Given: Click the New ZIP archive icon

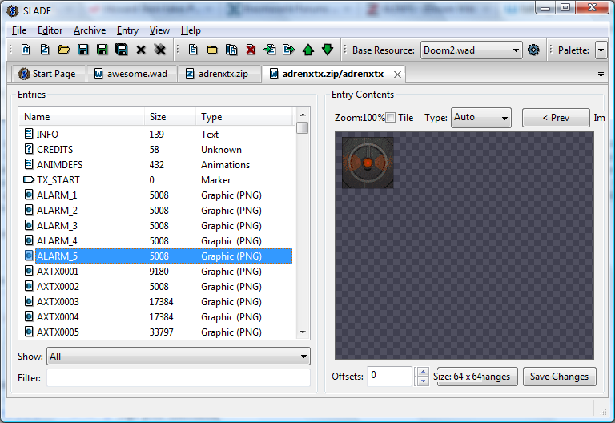Looking at the screenshot, I should pos(45,50).
